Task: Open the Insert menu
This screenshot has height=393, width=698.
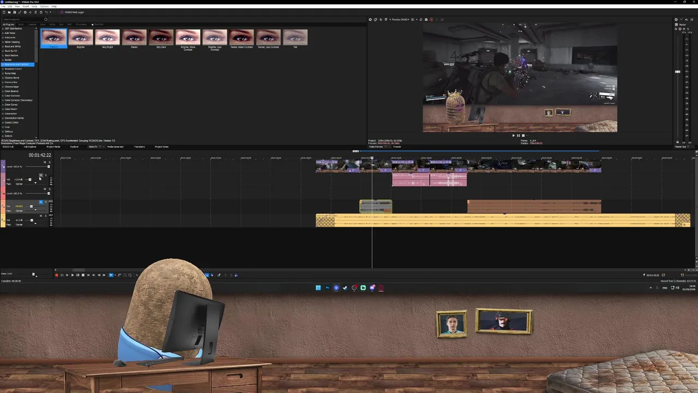Action: click(x=26, y=7)
